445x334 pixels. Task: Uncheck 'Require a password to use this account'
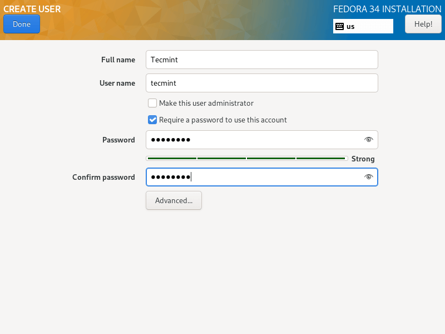pyautogui.click(x=152, y=120)
